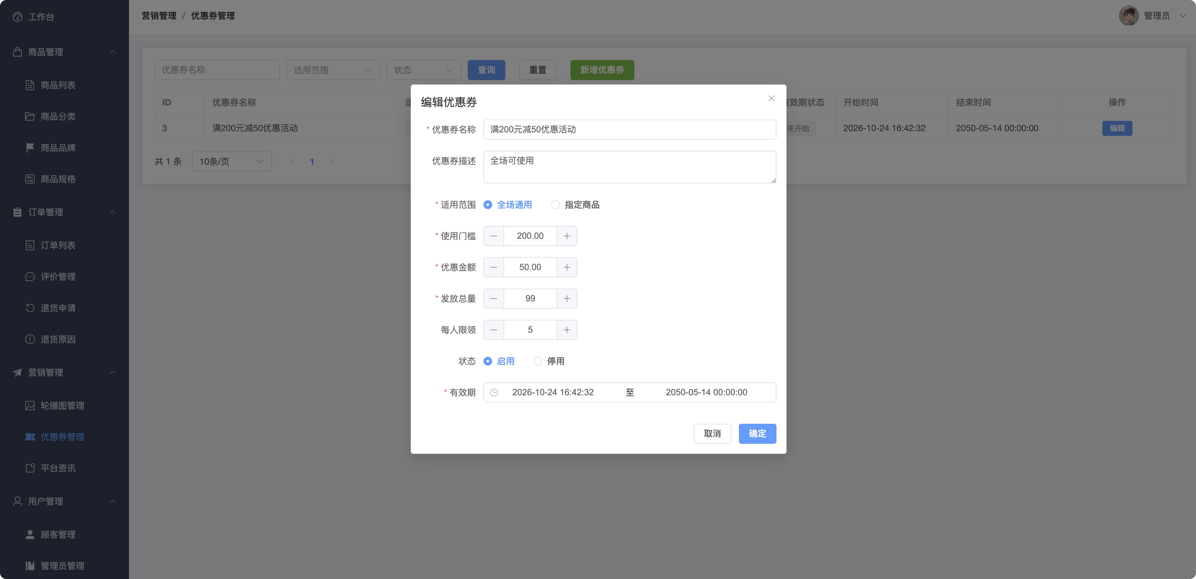Click the 评价管理 chat bubble icon
1196x579 pixels.
pyautogui.click(x=30, y=276)
